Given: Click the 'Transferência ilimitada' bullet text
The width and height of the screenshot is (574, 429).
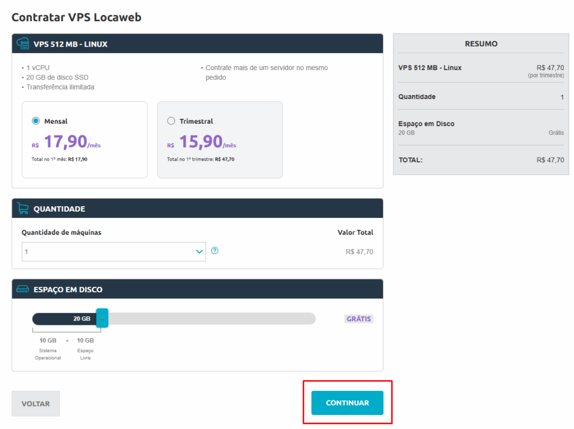Looking at the screenshot, I should pos(60,87).
